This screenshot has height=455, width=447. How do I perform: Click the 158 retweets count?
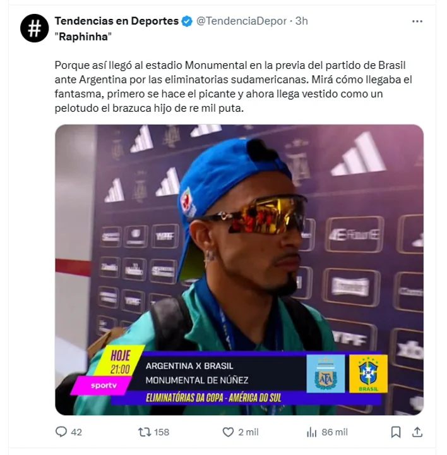point(162,432)
